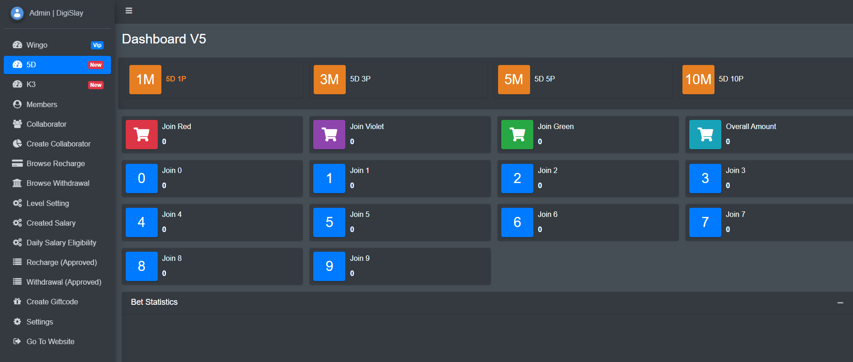Click the Settings gear icon
The height and width of the screenshot is (362, 853).
coord(17,322)
